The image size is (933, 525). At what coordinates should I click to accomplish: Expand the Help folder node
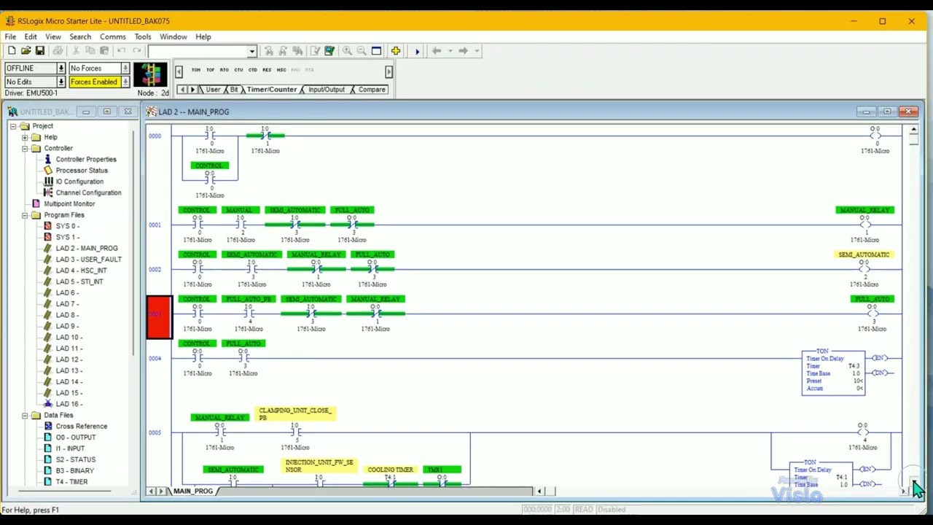tap(25, 137)
